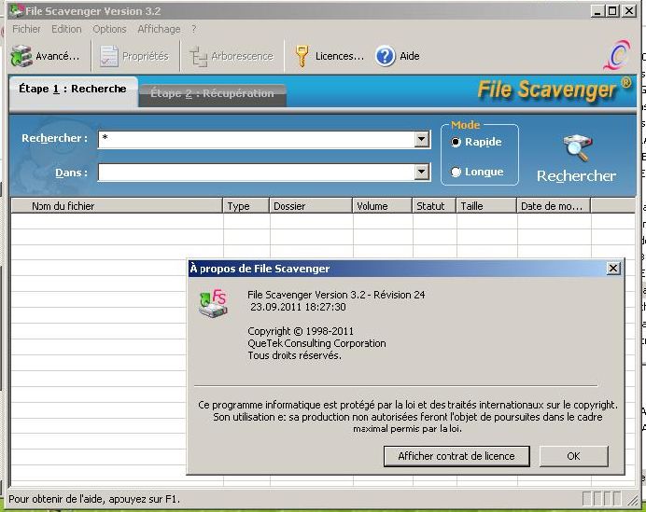Screen dimensions: 646x512
Task: Maximize the File Scavenger window
Action: pyautogui.click(x=612, y=10)
